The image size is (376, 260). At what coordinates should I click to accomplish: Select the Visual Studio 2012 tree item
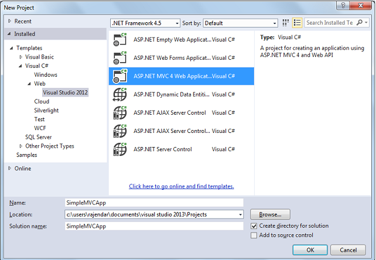tap(65, 93)
